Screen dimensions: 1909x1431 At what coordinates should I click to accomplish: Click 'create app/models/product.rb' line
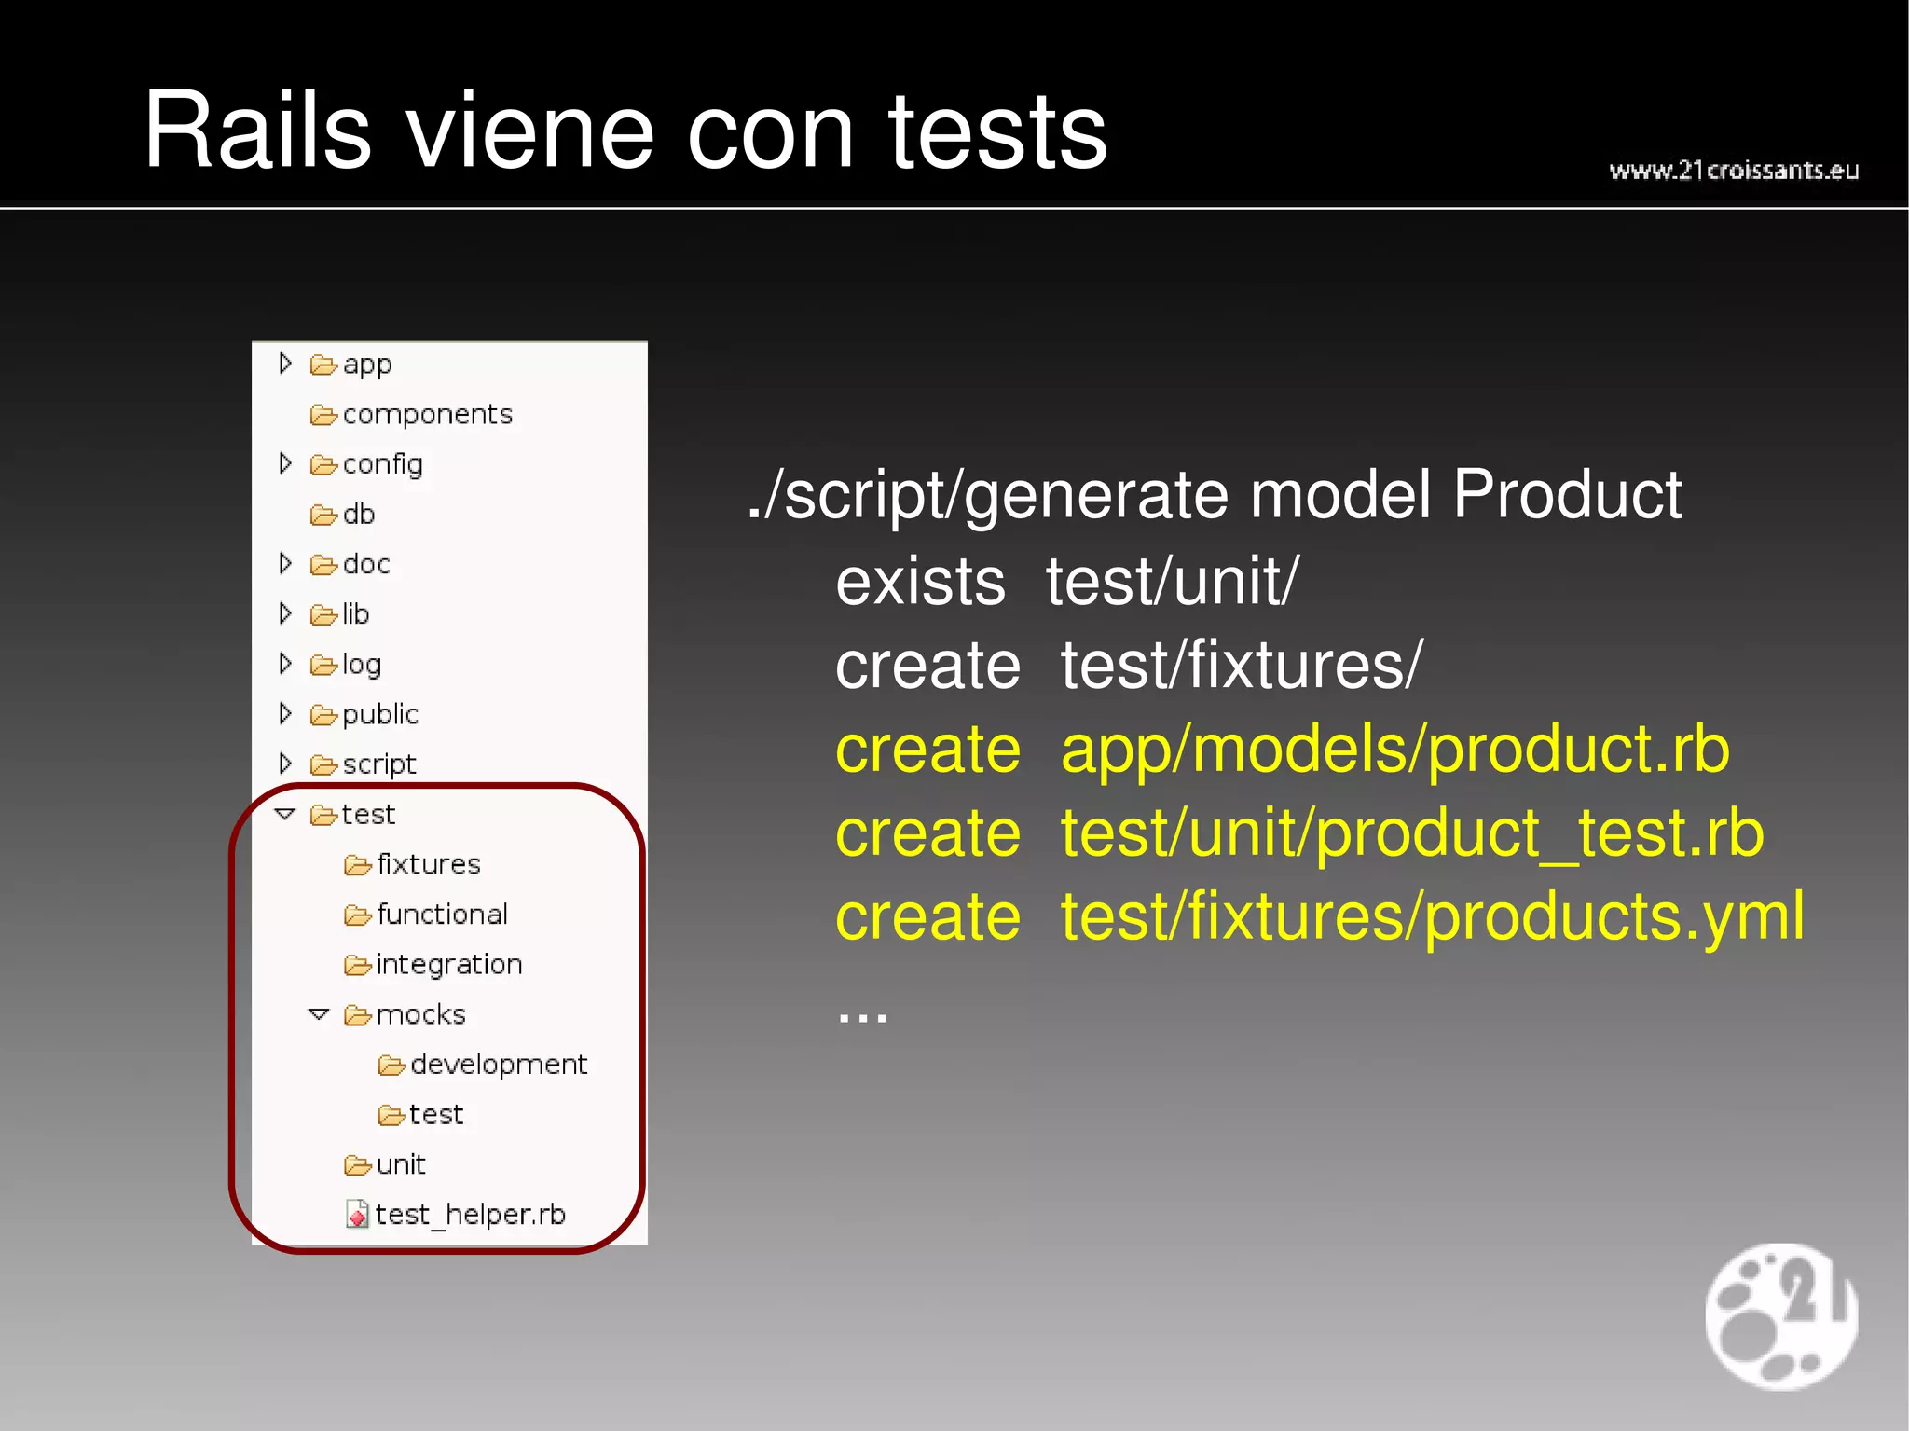(x=1283, y=750)
